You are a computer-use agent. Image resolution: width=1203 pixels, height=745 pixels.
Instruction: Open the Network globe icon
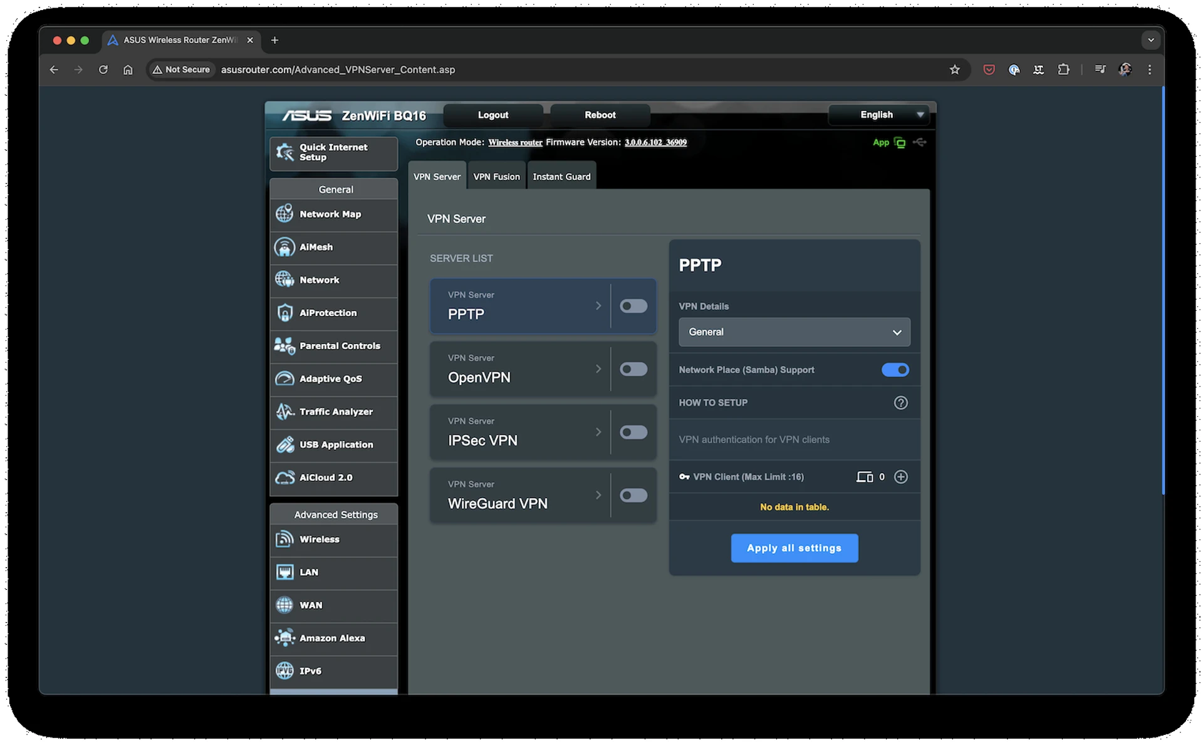[284, 280]
